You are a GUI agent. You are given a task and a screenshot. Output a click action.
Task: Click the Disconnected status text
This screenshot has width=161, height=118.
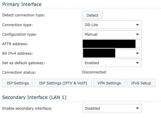94,72
